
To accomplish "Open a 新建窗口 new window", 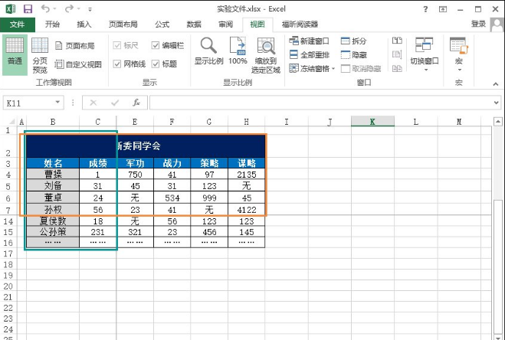I will point(309,41).
